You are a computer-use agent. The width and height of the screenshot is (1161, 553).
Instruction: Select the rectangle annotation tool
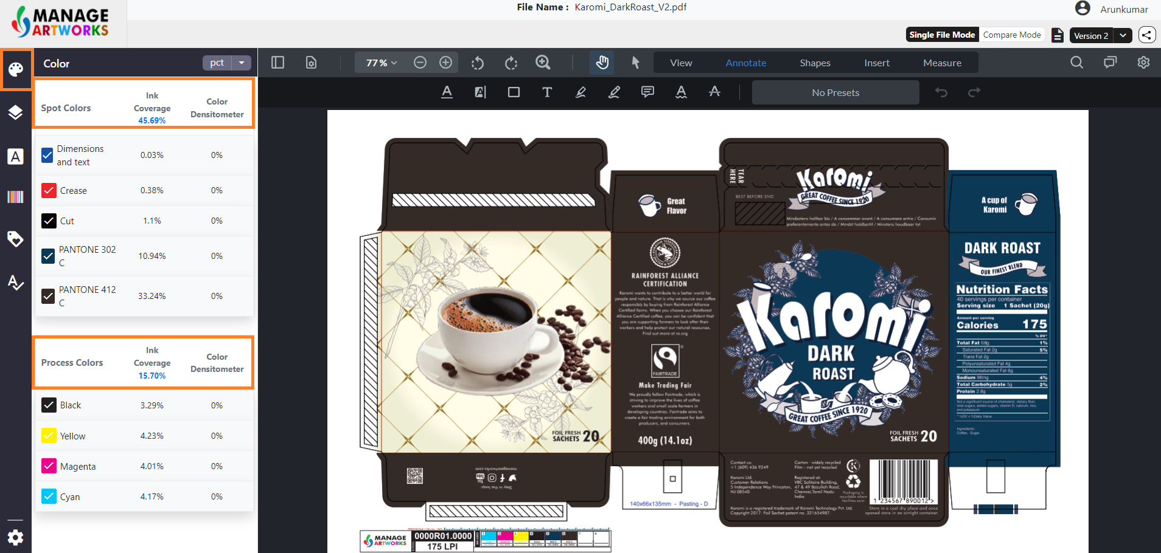point(514,92)
